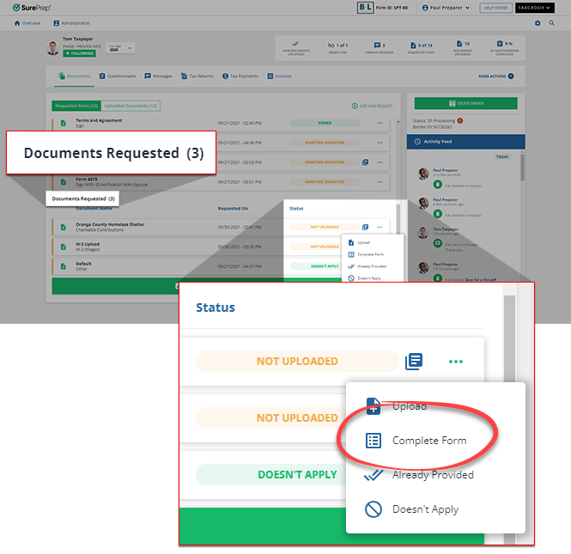Open the Help Center
571x554 pixels.
(495, 8)
